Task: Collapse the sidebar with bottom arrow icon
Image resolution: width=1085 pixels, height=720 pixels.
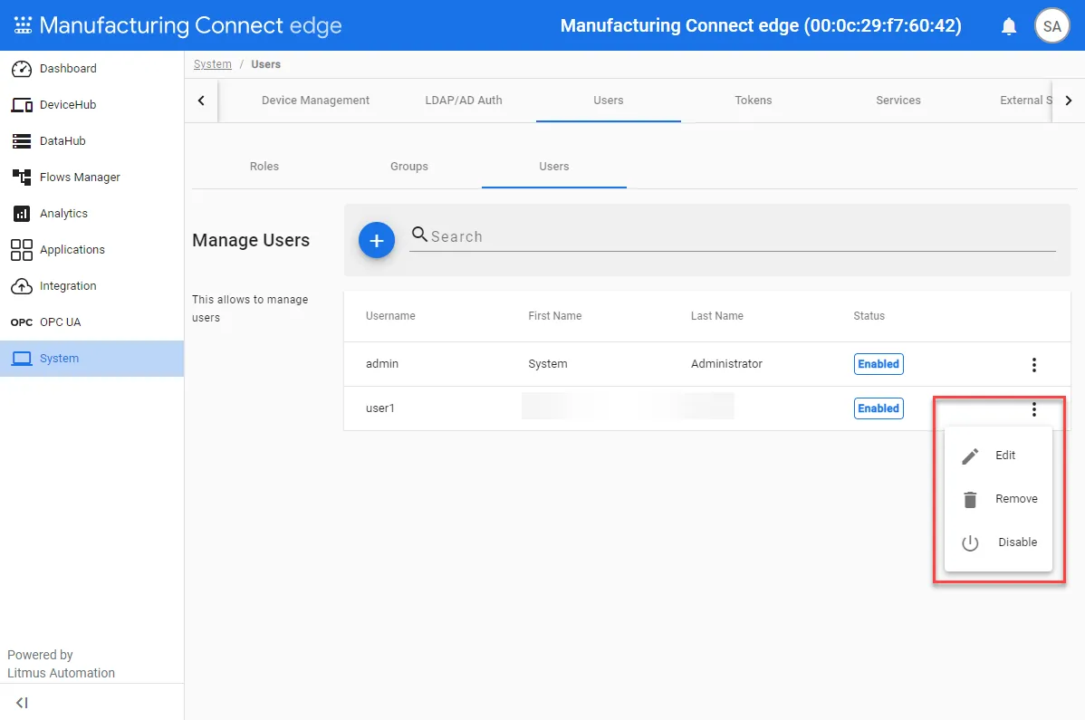Action: click(22, 703)
